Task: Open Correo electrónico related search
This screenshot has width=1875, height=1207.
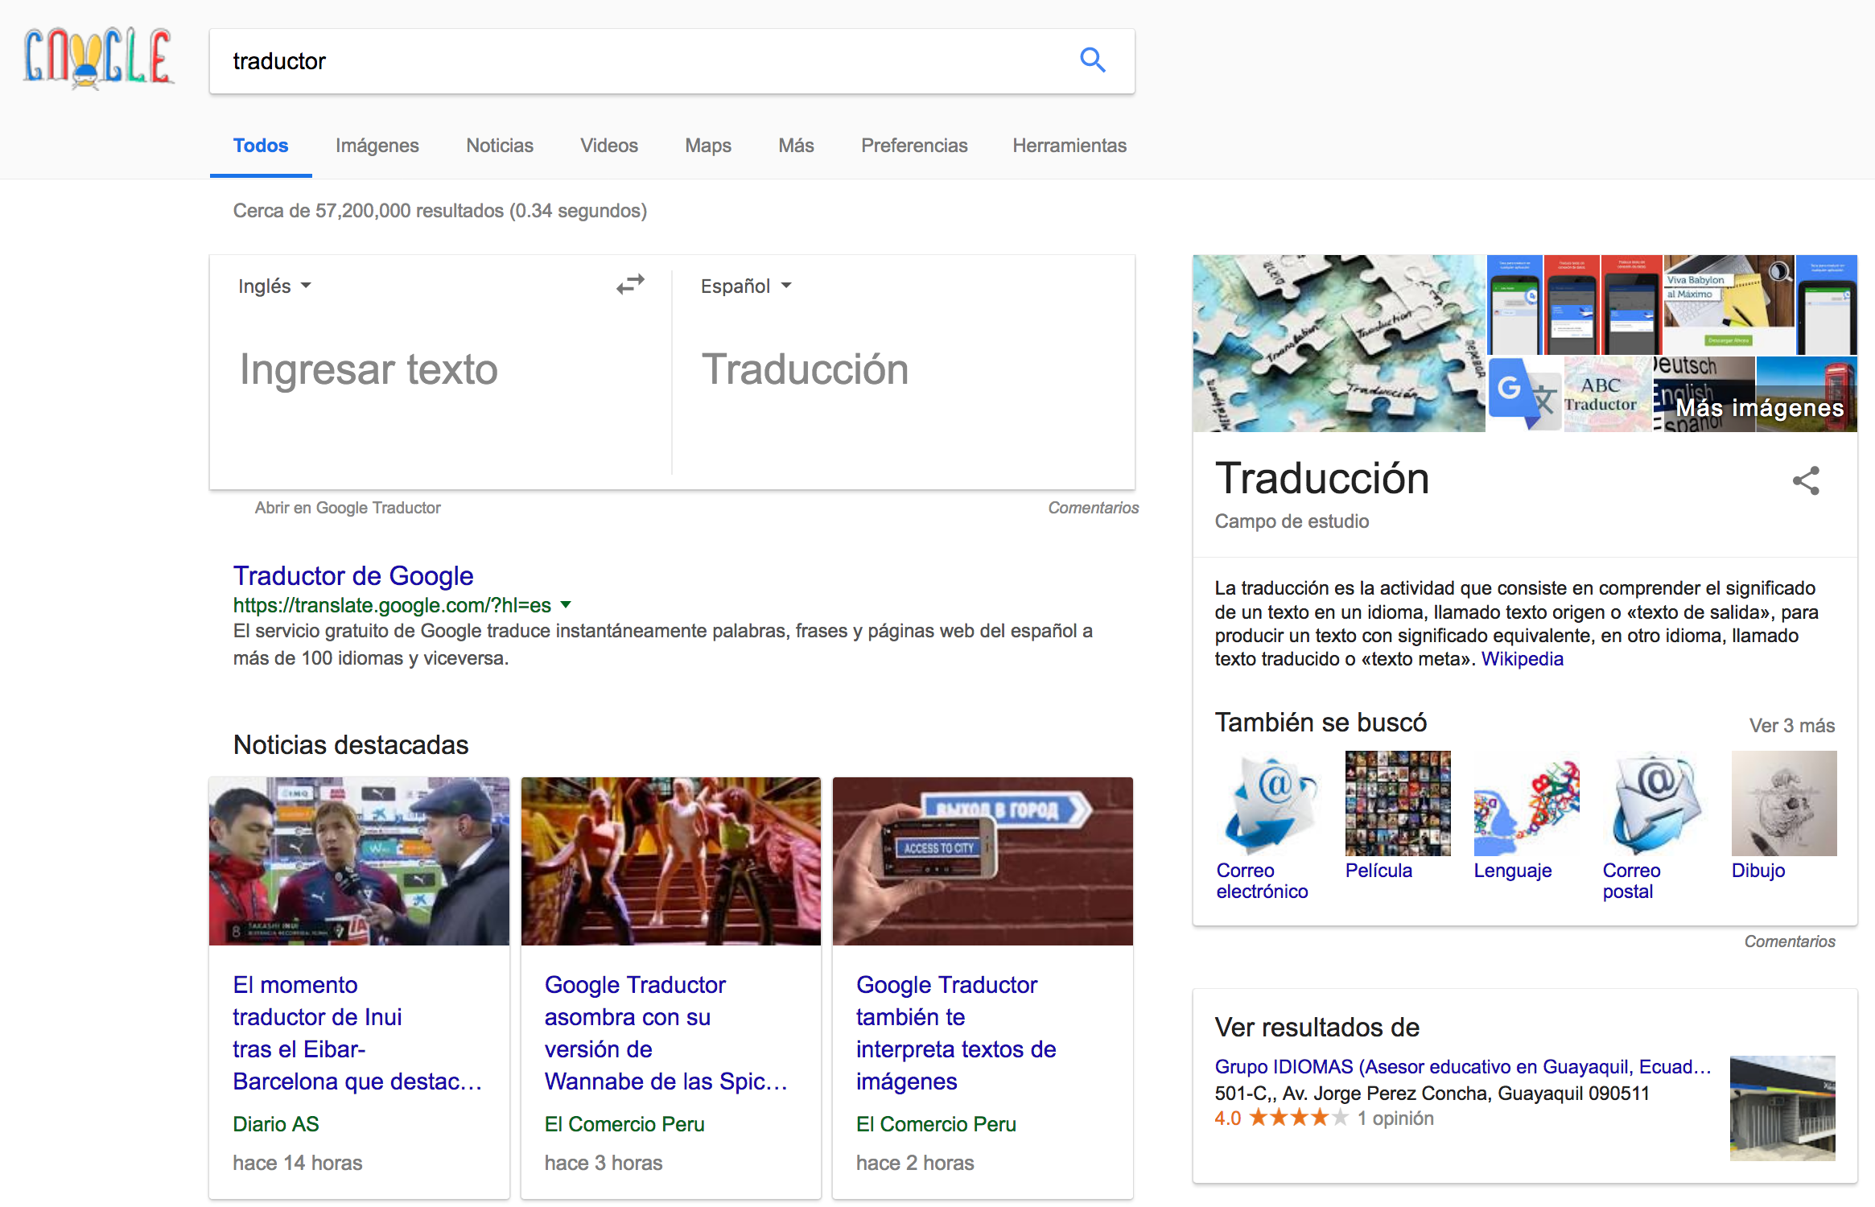Action: (1262, 881)
